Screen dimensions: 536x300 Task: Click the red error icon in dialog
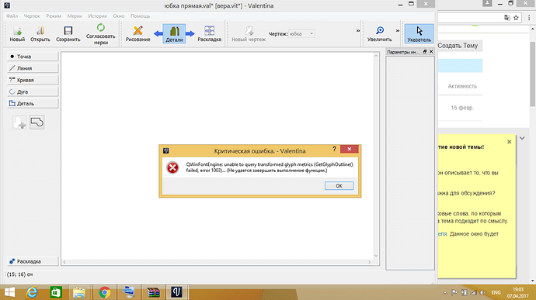[x=172, y=167]
